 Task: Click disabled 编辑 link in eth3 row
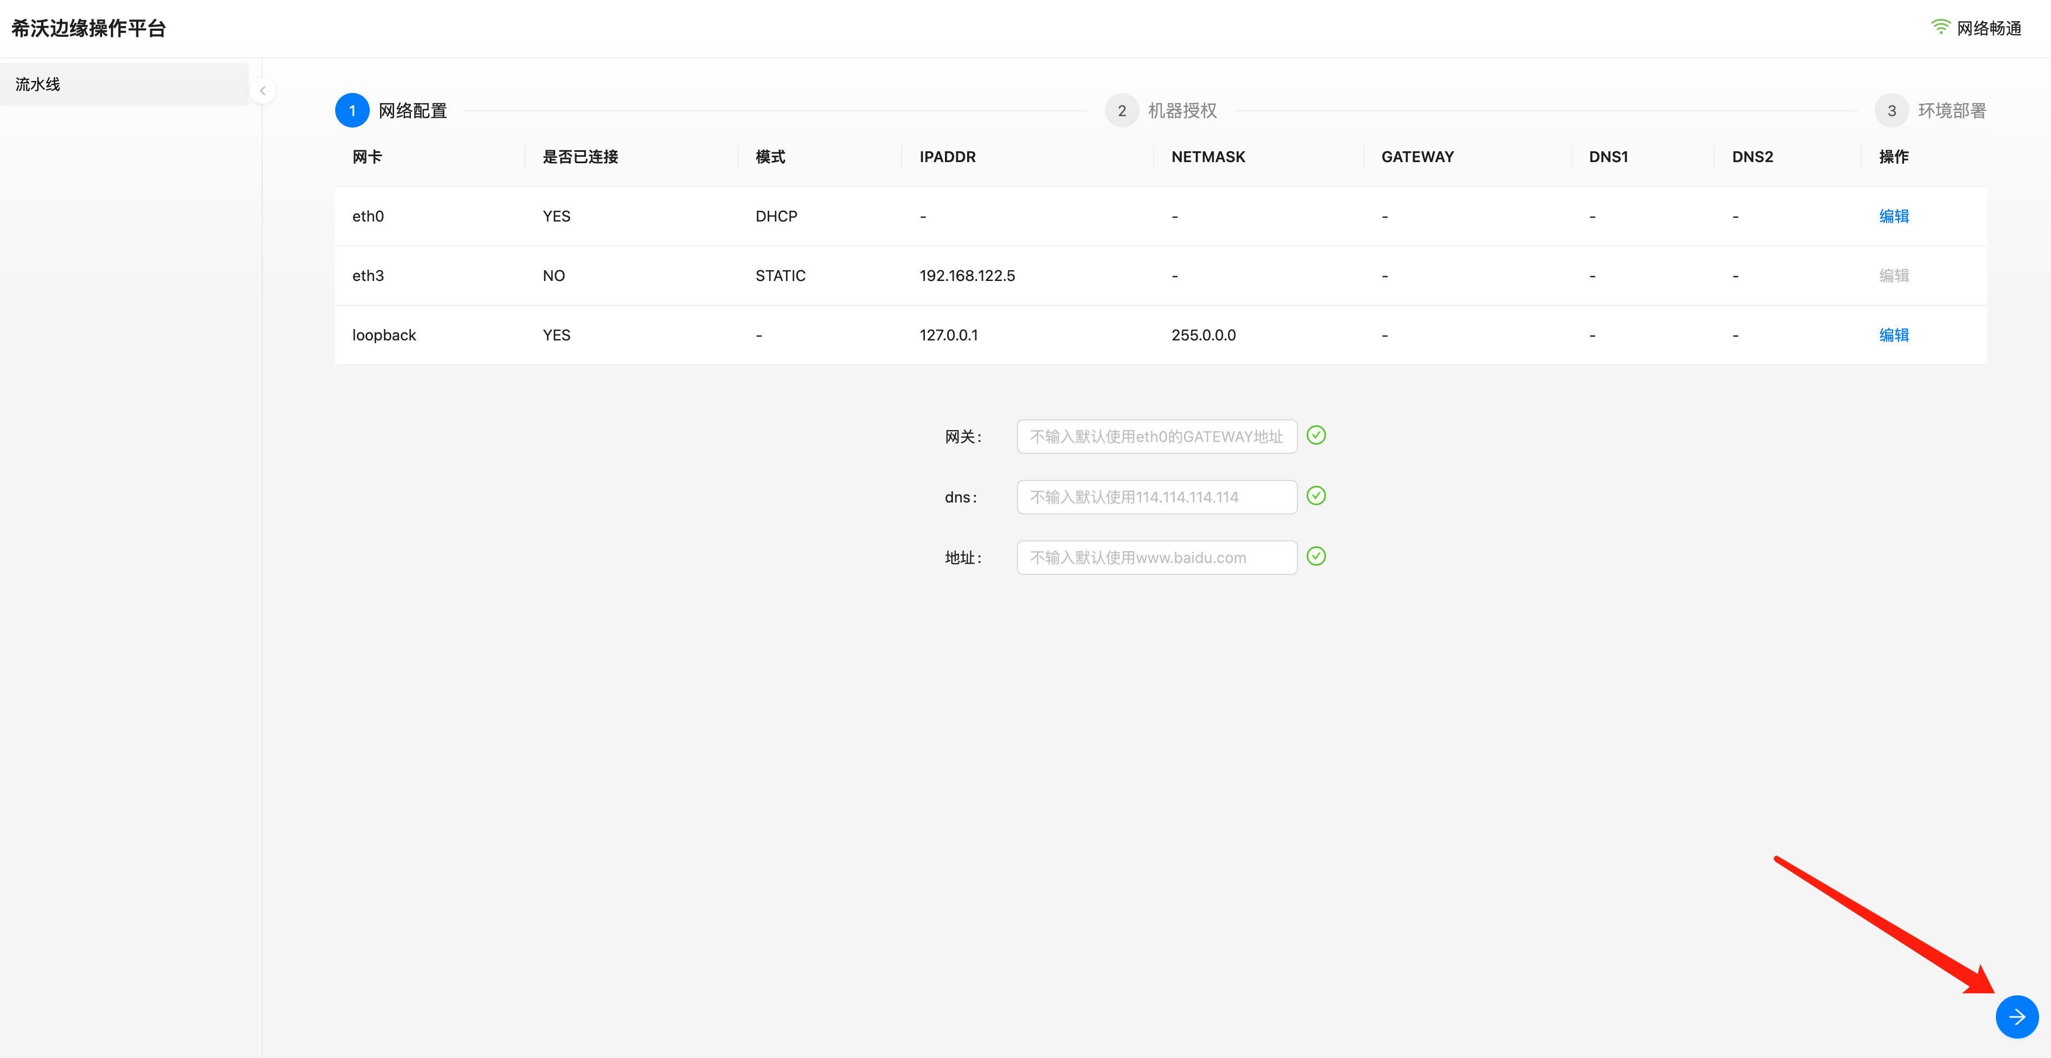[x=1893, y=276]
